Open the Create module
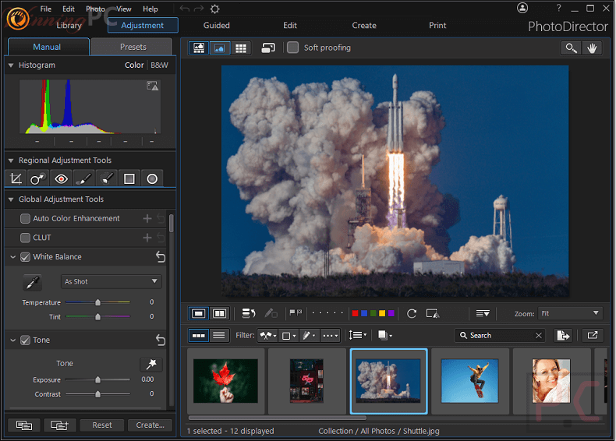 click(364, 26)
